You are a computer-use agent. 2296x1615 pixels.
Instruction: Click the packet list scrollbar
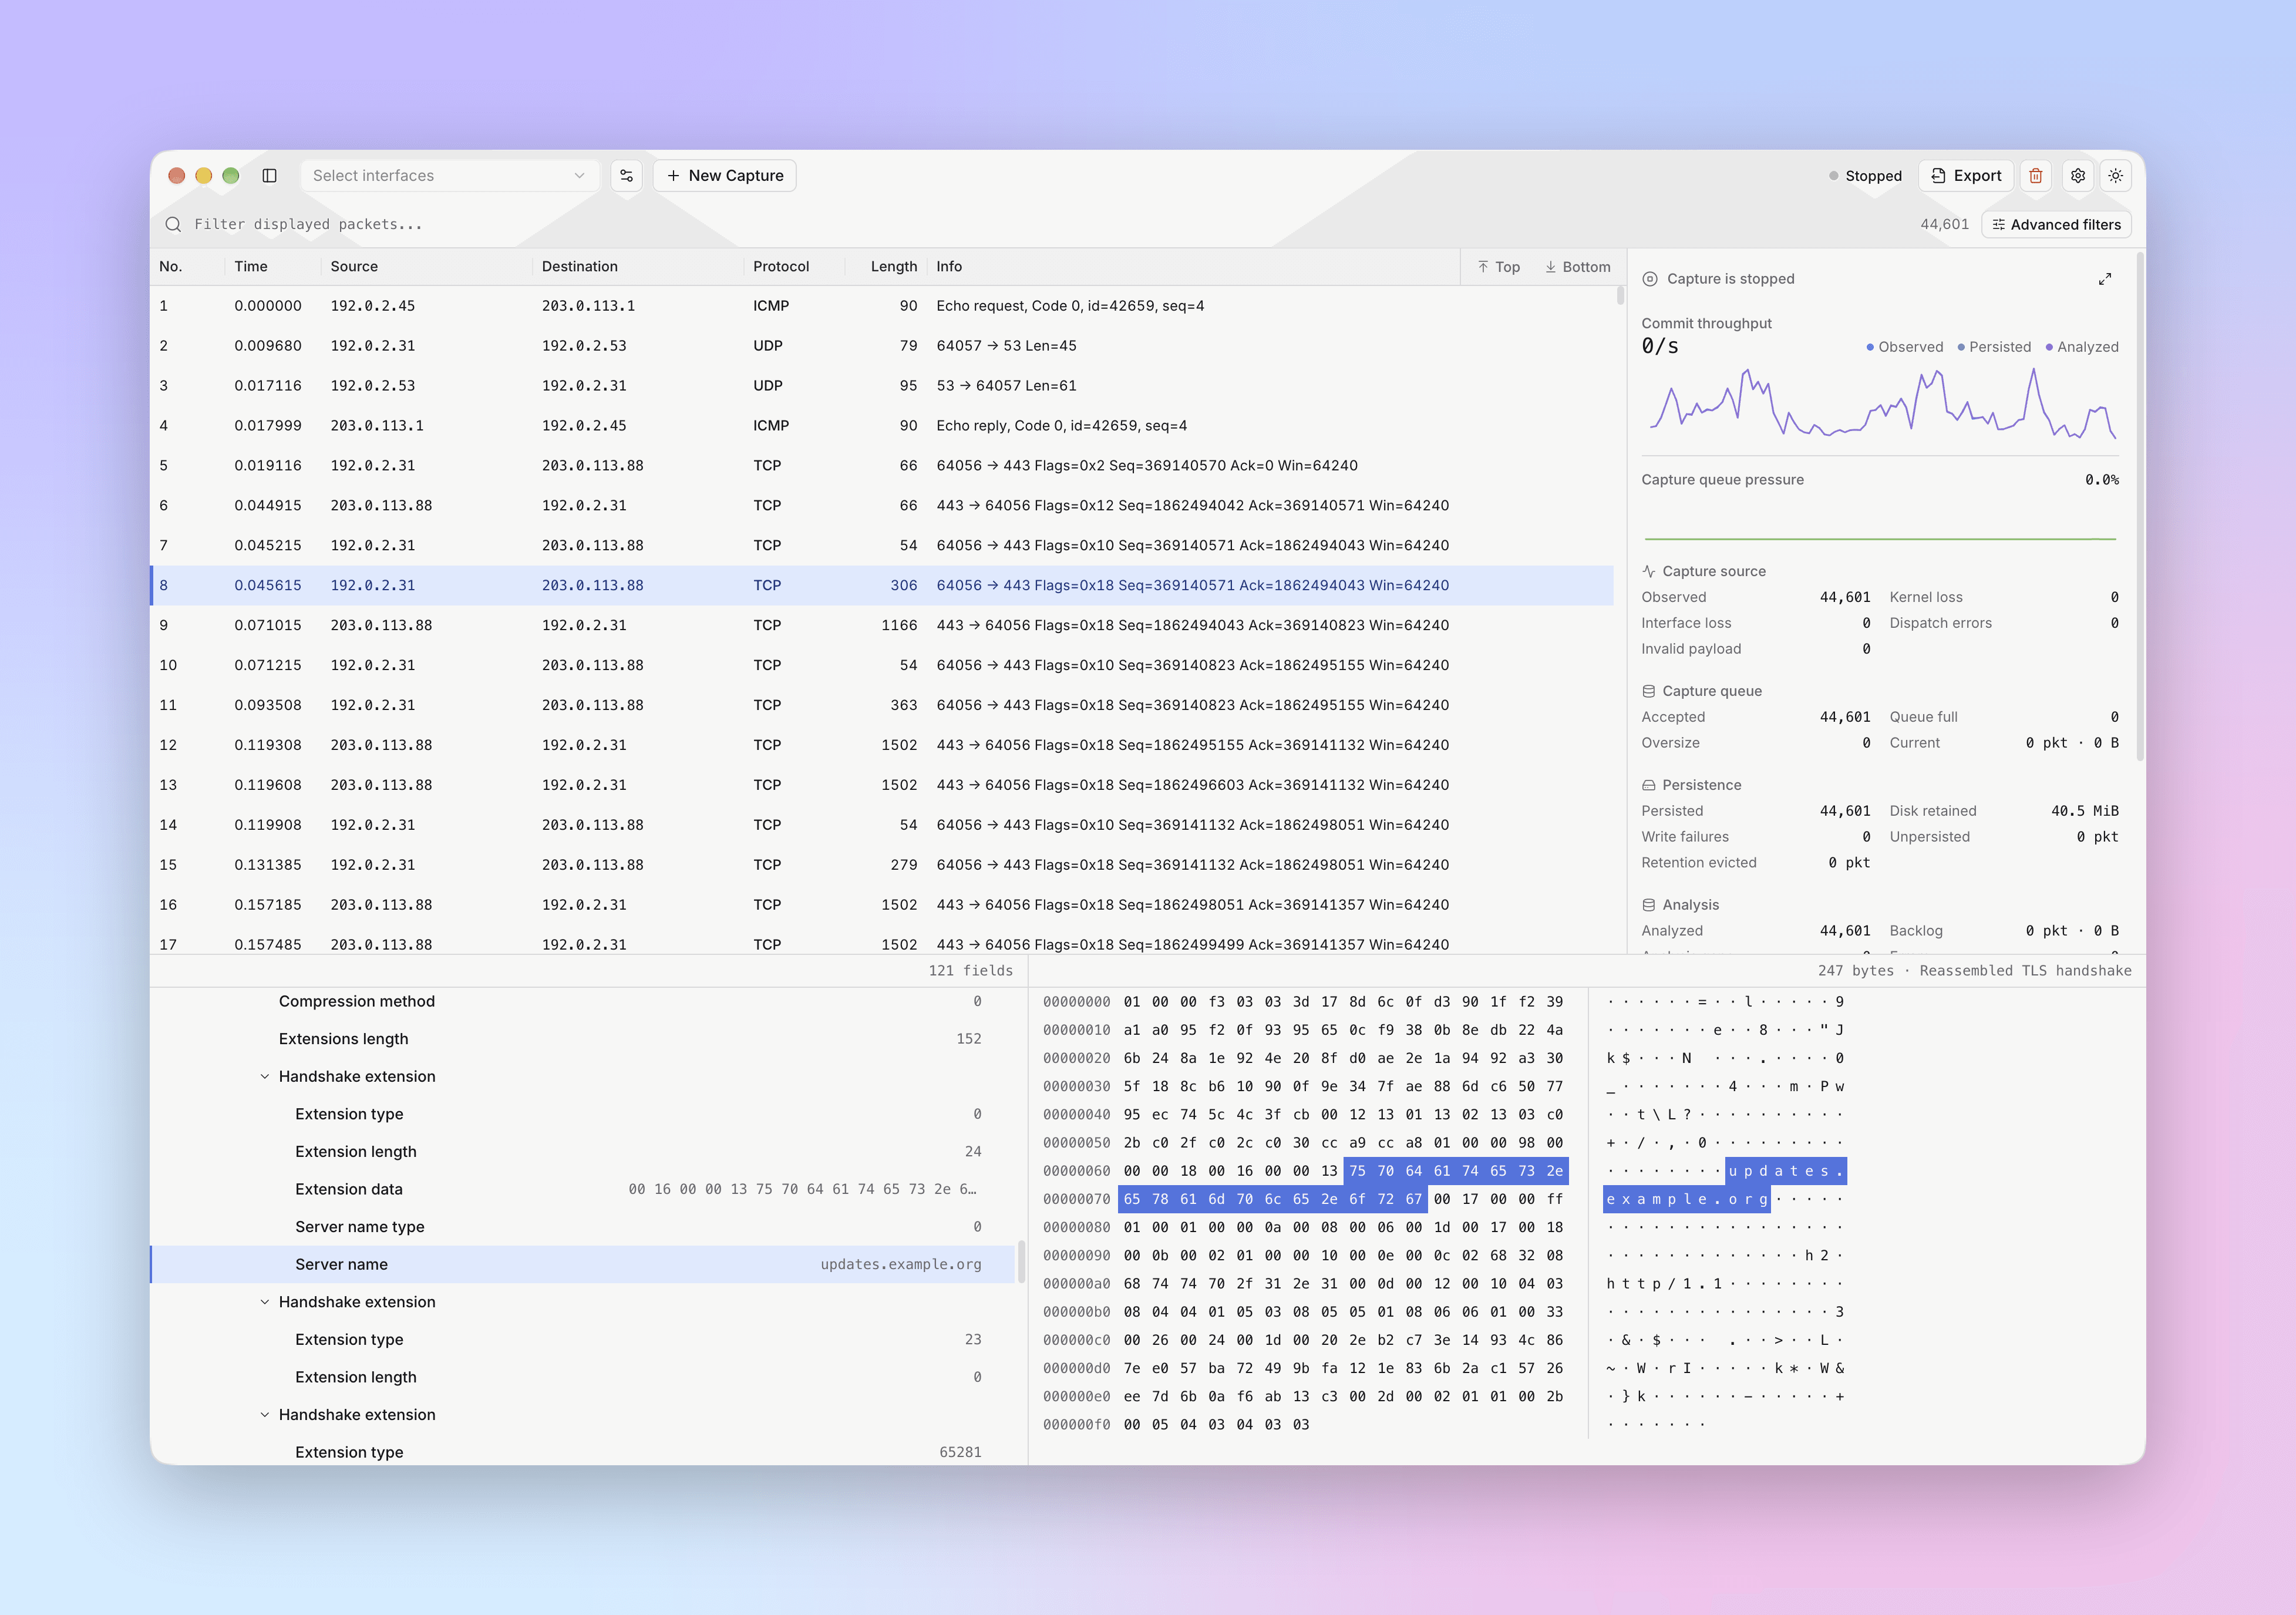tap(1620, 296)
